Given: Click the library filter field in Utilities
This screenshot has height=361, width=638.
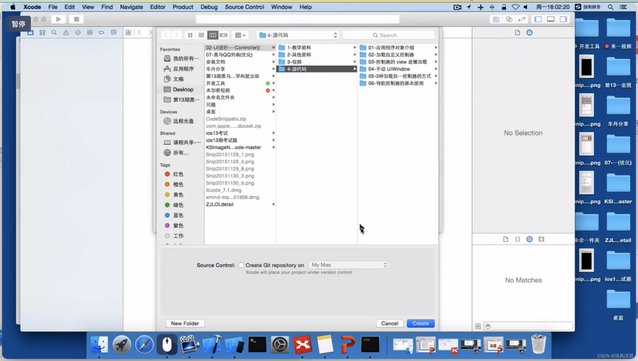Looking at the screenshot, I should click(x=528, y=326).
